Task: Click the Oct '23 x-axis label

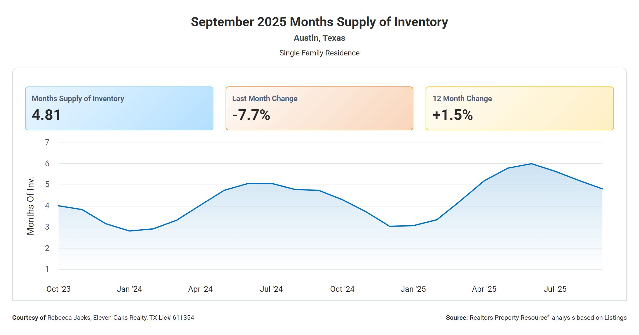Action: [59, 289]
